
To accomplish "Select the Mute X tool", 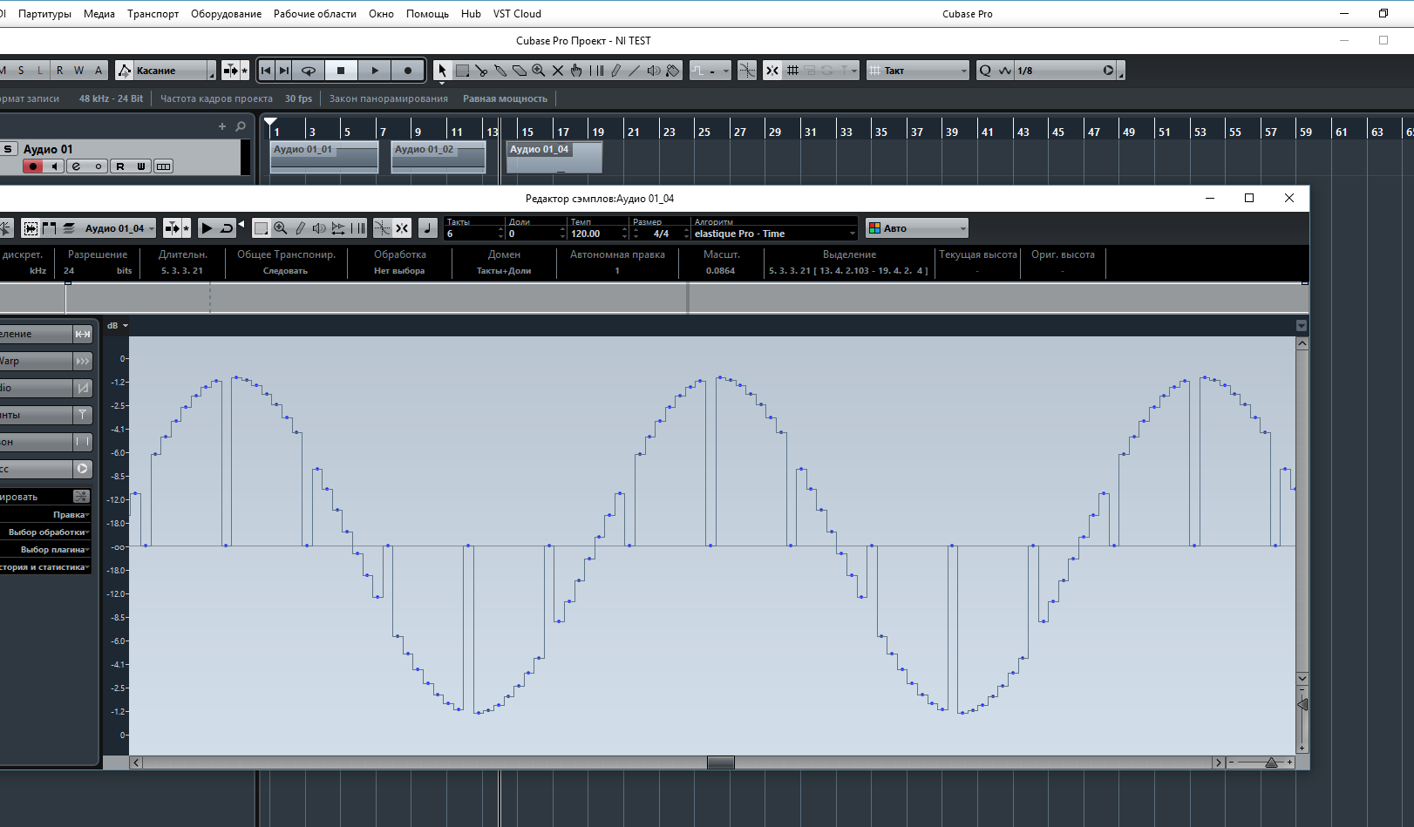I will [x=558, y=71].
